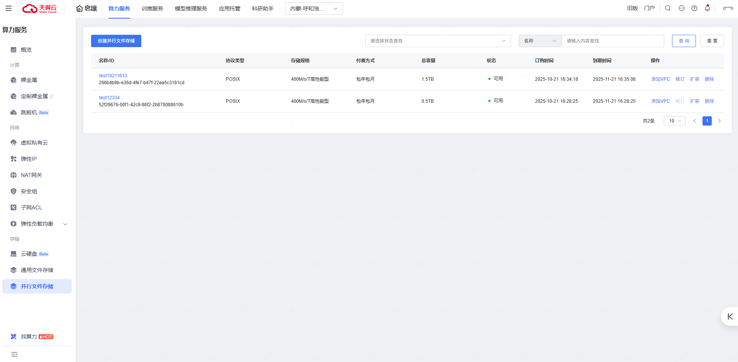Screen dimensions: 738x362
Task: Open the chat message bubble icon
Action: coord(682,8)
